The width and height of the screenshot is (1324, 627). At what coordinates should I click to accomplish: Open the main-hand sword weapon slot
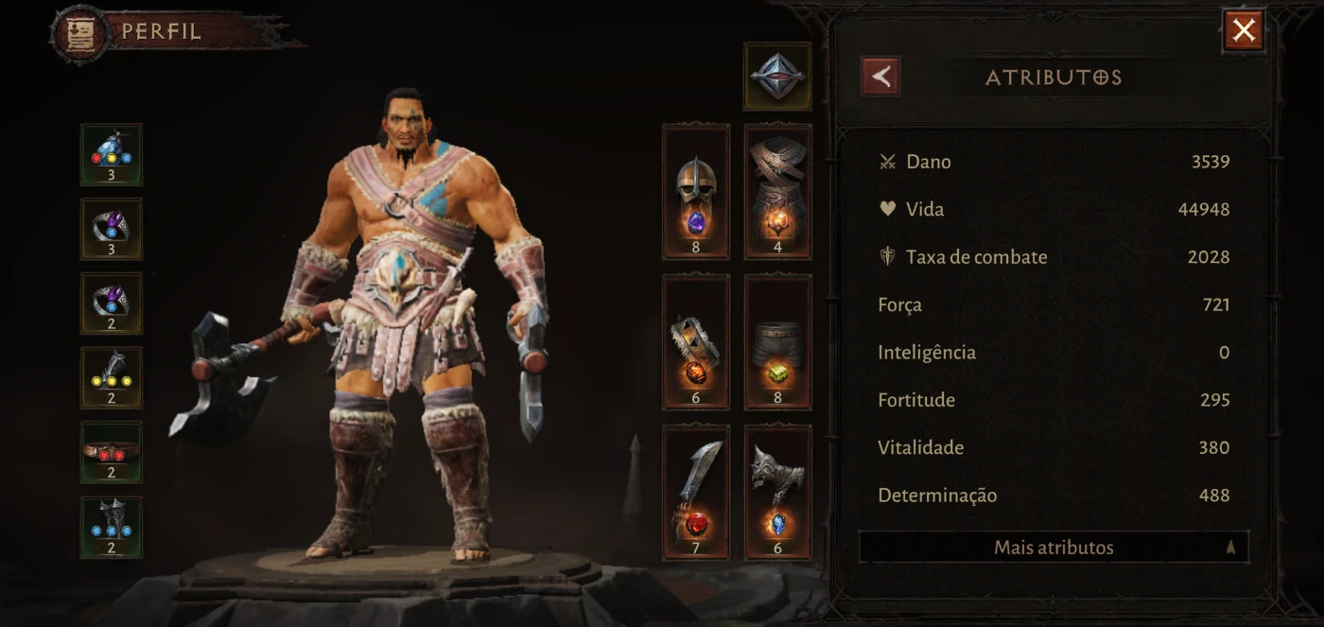click(x=696, y=493)
